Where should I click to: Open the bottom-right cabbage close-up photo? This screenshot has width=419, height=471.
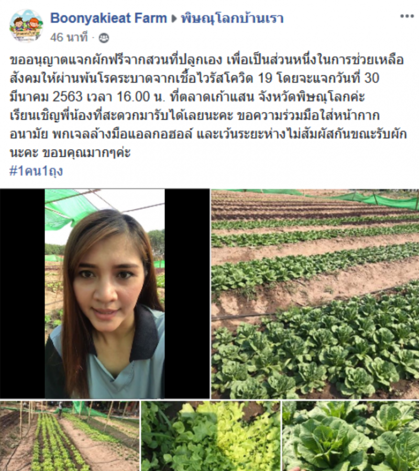pyautogui.click(x=350, y=435)
